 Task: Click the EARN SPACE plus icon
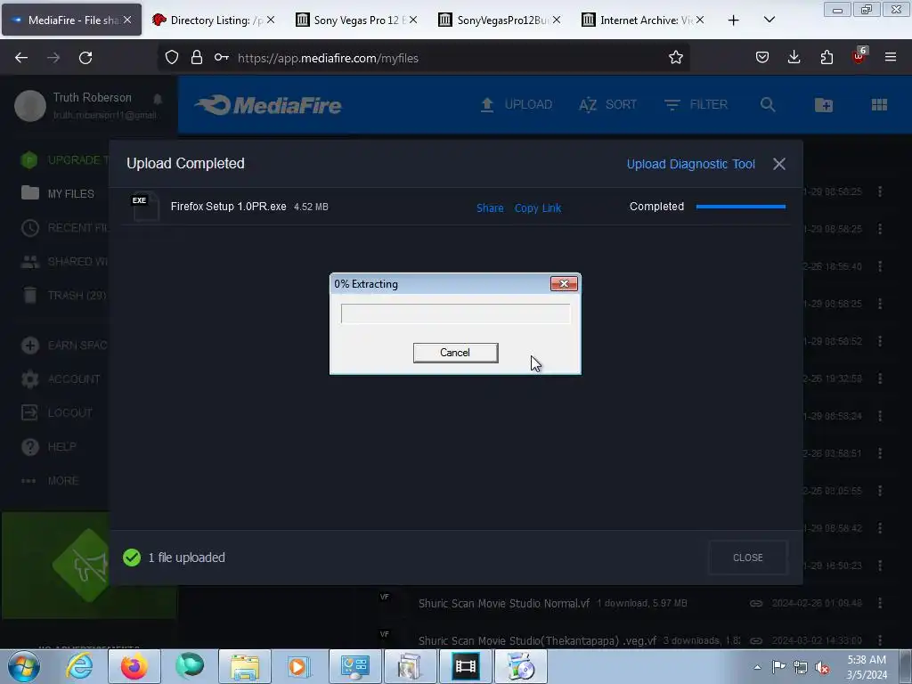pyautogui.click(x=29, y=345)
